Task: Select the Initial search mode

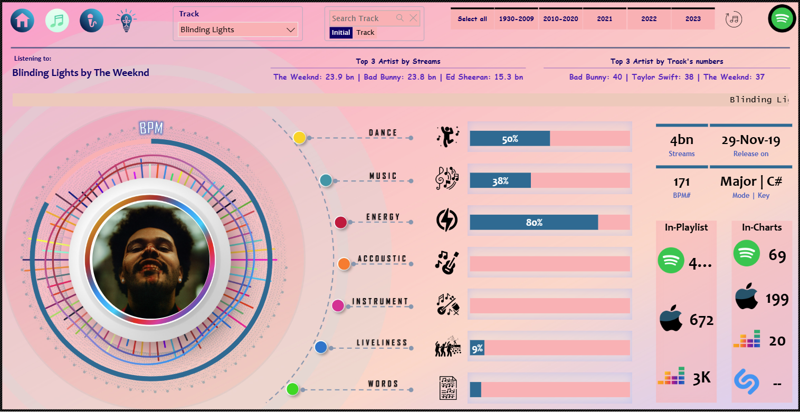Action: tap(341, 33)
